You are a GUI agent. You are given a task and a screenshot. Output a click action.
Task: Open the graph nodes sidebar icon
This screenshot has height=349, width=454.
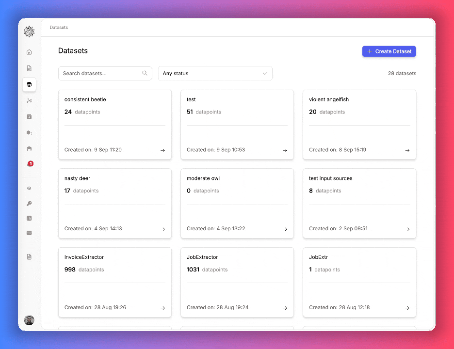point(29,100)
